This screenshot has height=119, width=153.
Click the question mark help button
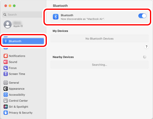146,47
